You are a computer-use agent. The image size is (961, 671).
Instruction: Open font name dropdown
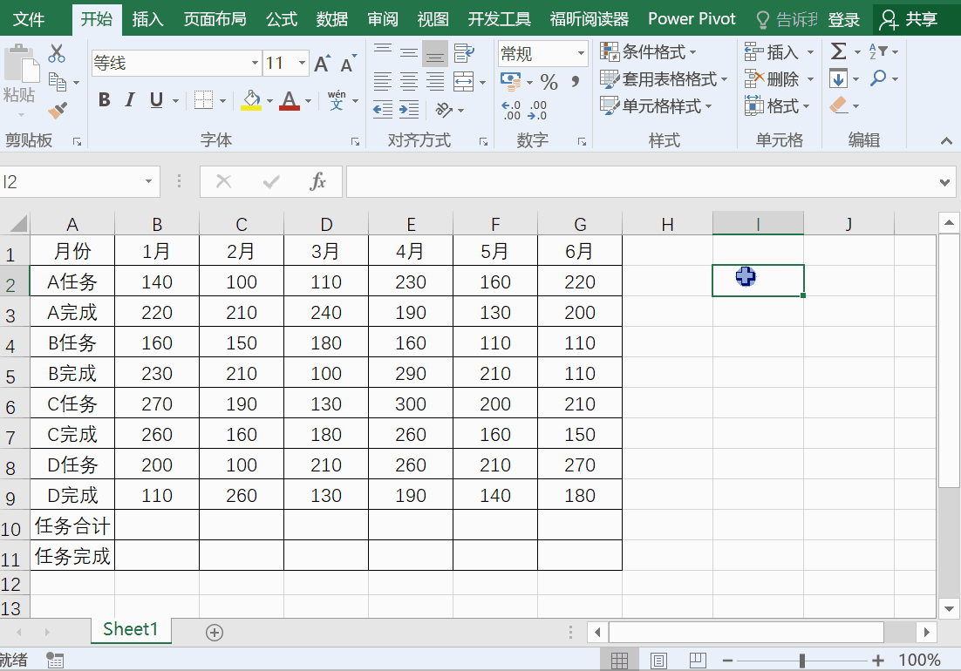click(x=255, y=63)
